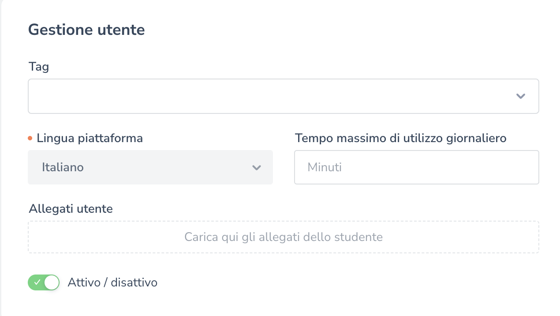Click "Carica qui gli allegati dello studente" text
Image resolution: width=560 pixels, height=316 pixels.
pos(283,237)
